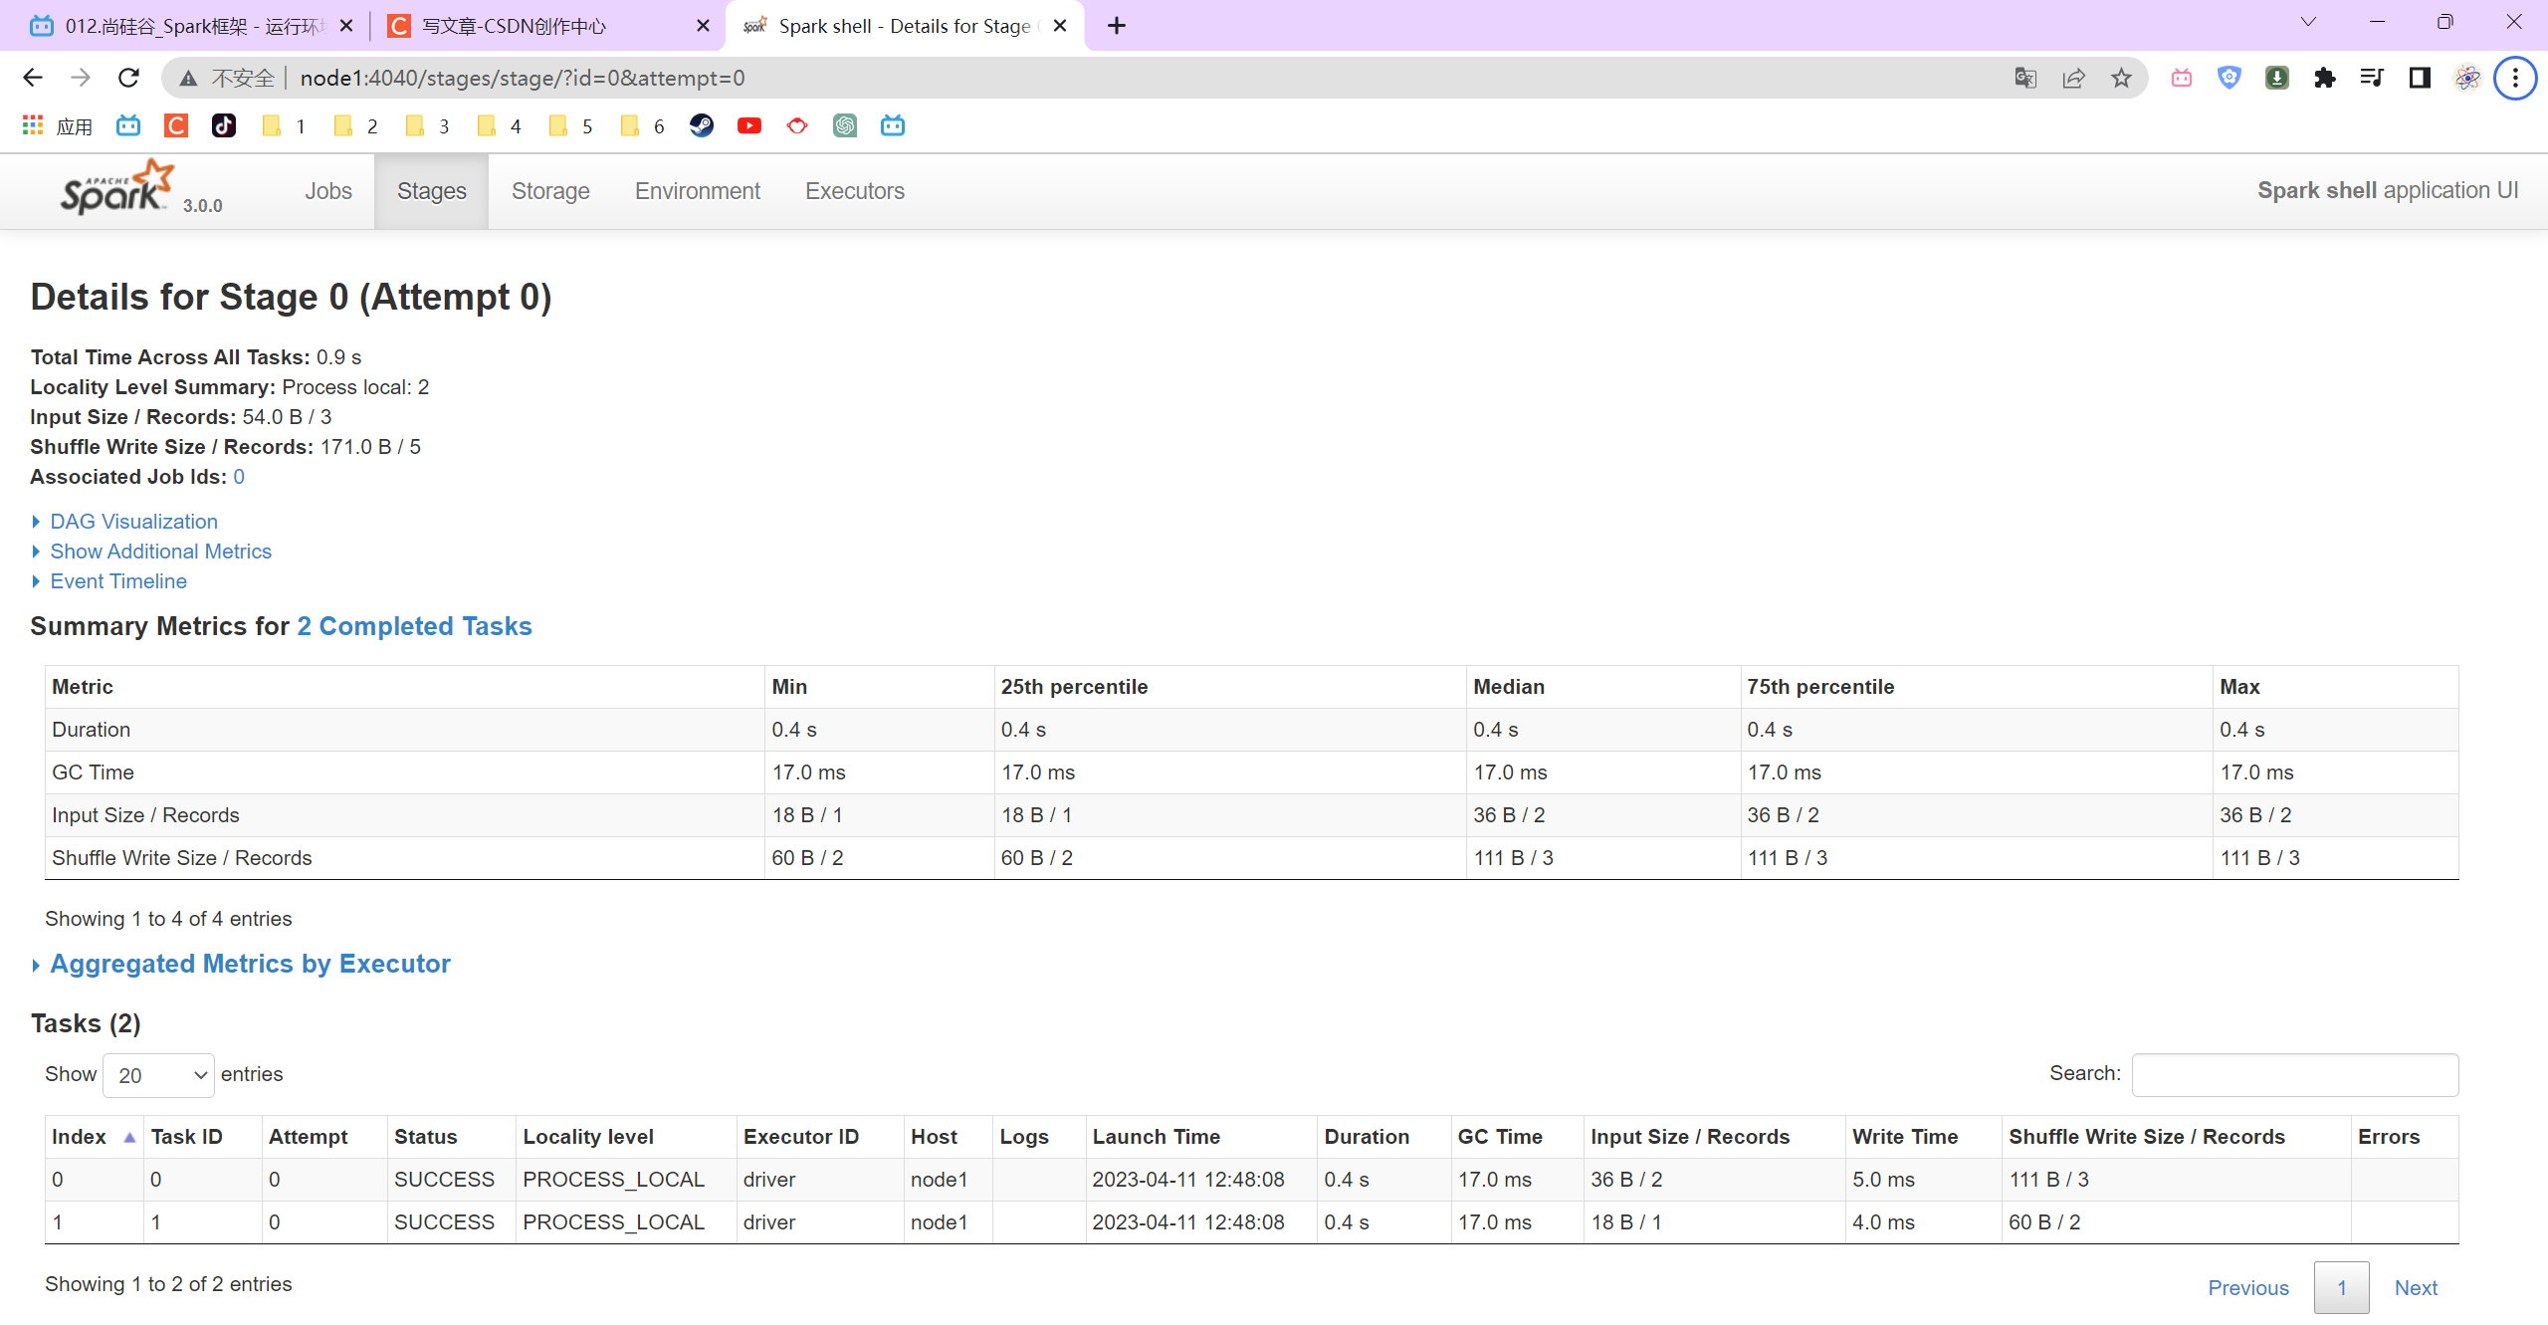Viewport: 2548px width, 1325px height.
Task: Click the Next pagination button
Action: [2415, 1286]
